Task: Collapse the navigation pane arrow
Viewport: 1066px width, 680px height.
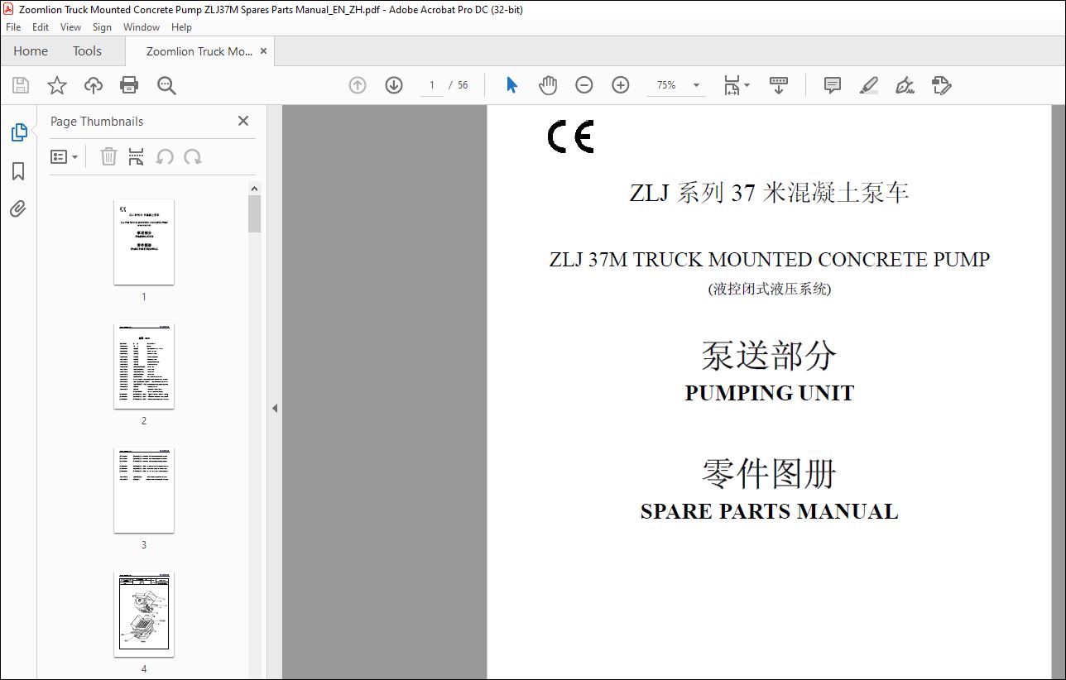Action: tap(275, 408)
